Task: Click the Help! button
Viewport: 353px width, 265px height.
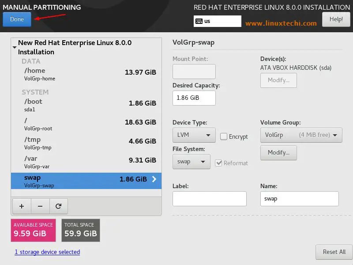Action: (336, 19)
